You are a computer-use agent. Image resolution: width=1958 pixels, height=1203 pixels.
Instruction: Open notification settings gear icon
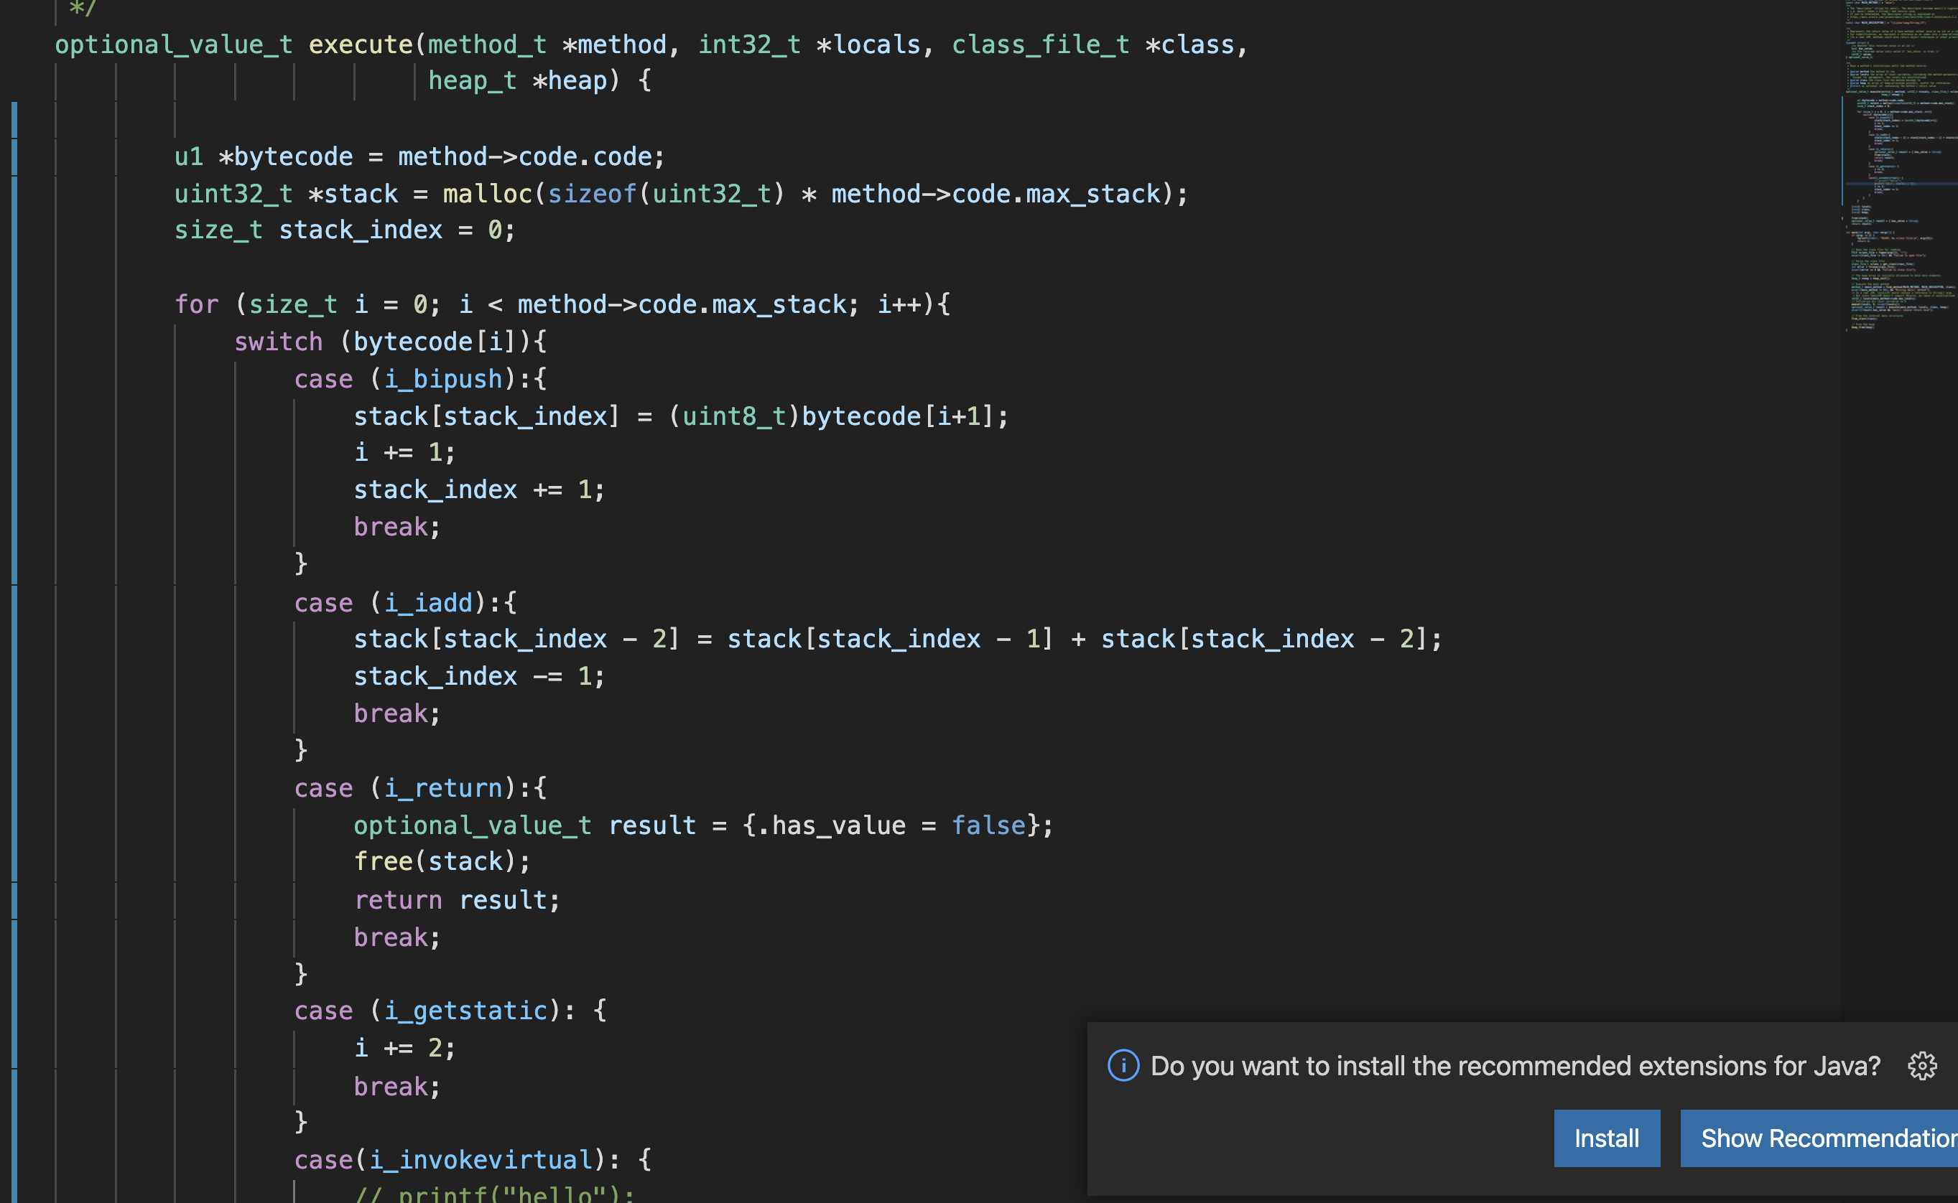[x=1921, y=1065]
